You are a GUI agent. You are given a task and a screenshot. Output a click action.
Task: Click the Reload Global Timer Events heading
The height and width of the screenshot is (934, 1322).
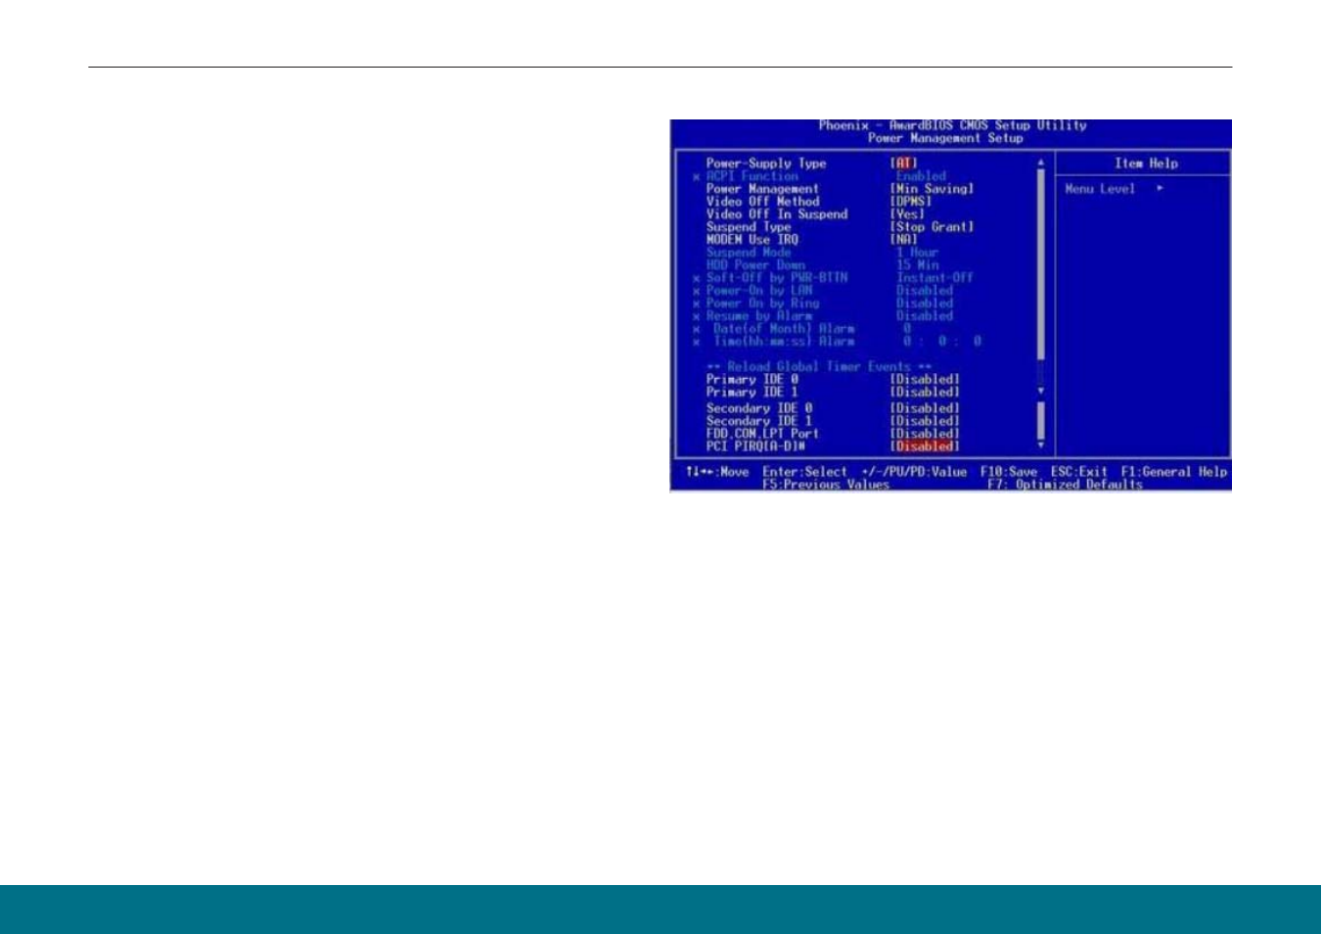click(819, 366)
